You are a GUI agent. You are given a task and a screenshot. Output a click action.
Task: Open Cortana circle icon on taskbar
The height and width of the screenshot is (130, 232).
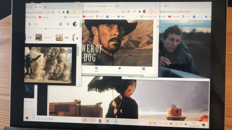85,120
